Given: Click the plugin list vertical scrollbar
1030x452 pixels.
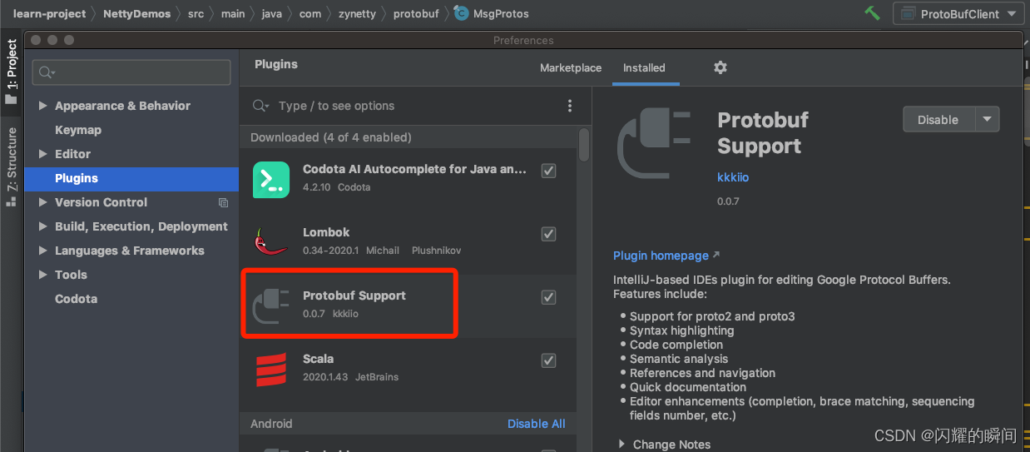Looking at the screenshot, I should pyautogui.click(x=584, y=144).
